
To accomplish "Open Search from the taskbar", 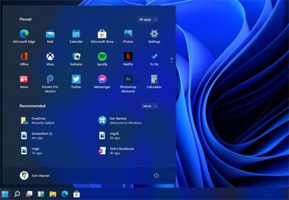I will (17, 194).
